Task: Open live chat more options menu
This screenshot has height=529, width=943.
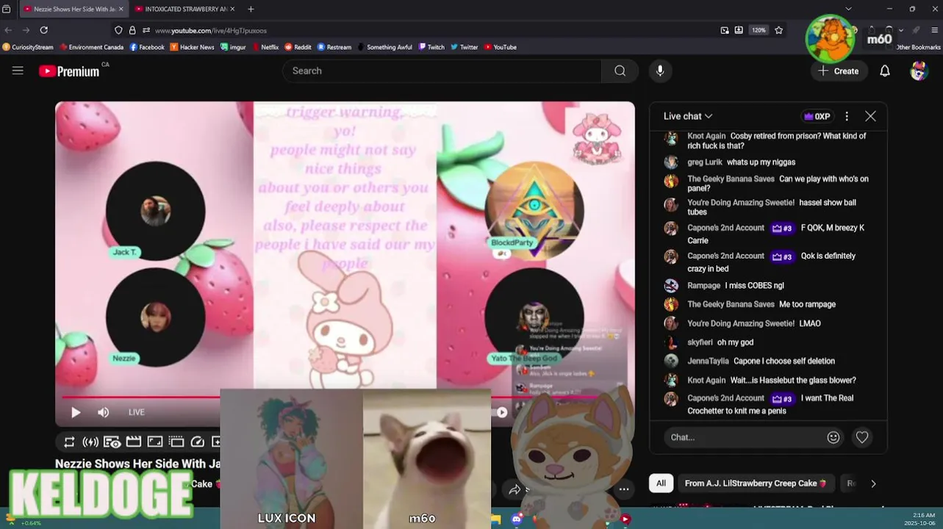Action: point(847,116)
